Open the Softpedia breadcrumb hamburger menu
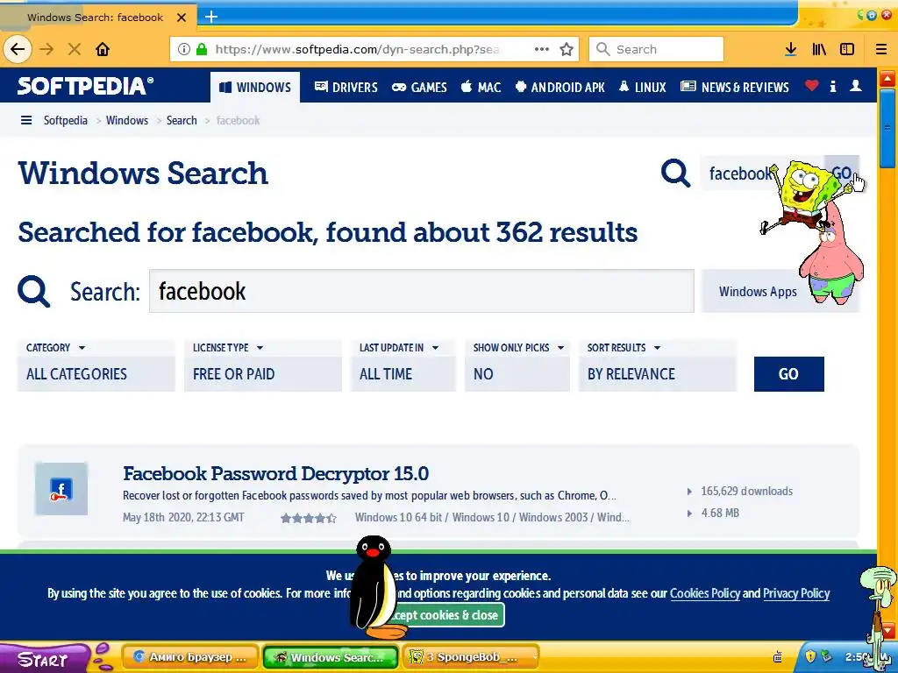 click(26, 120)
